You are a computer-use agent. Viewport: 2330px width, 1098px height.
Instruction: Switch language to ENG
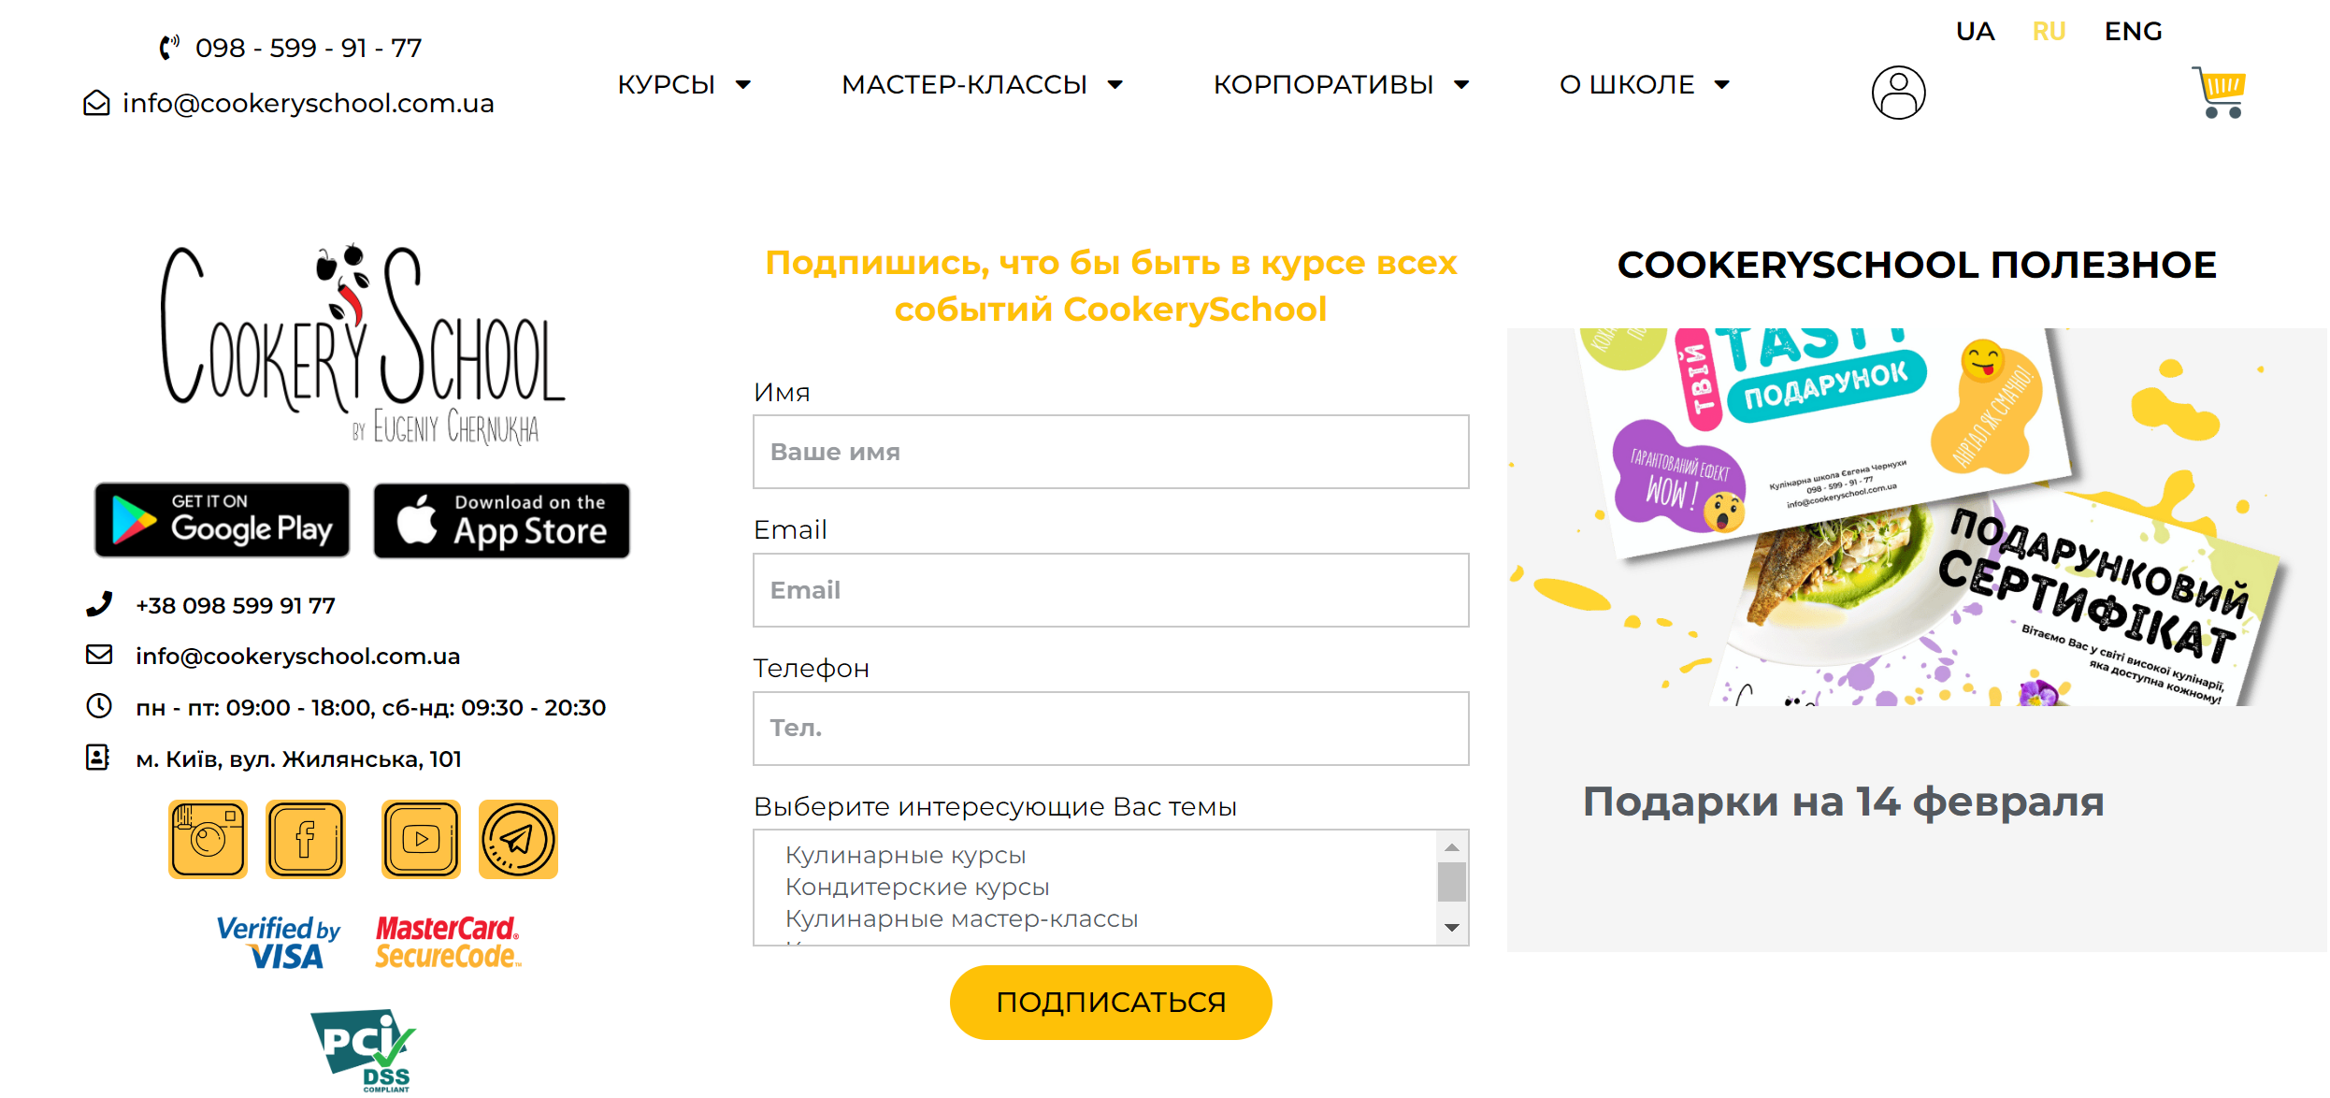pyautogui.click(x=2133, y=31)
